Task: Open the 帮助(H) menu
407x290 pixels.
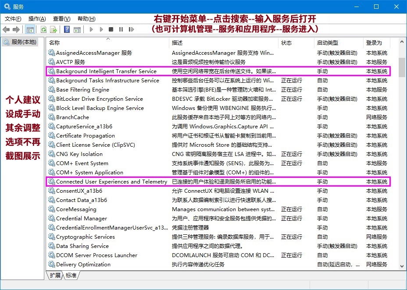Action: point(86,19)
